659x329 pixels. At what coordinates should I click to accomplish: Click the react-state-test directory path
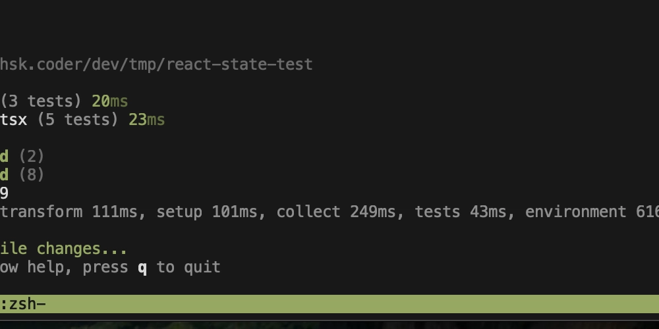(156, 64)
